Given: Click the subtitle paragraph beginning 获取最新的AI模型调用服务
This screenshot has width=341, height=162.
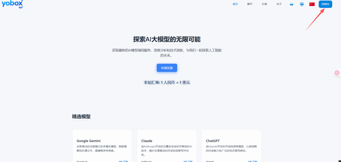Looking at the screenshot, I should pos(167,53).
